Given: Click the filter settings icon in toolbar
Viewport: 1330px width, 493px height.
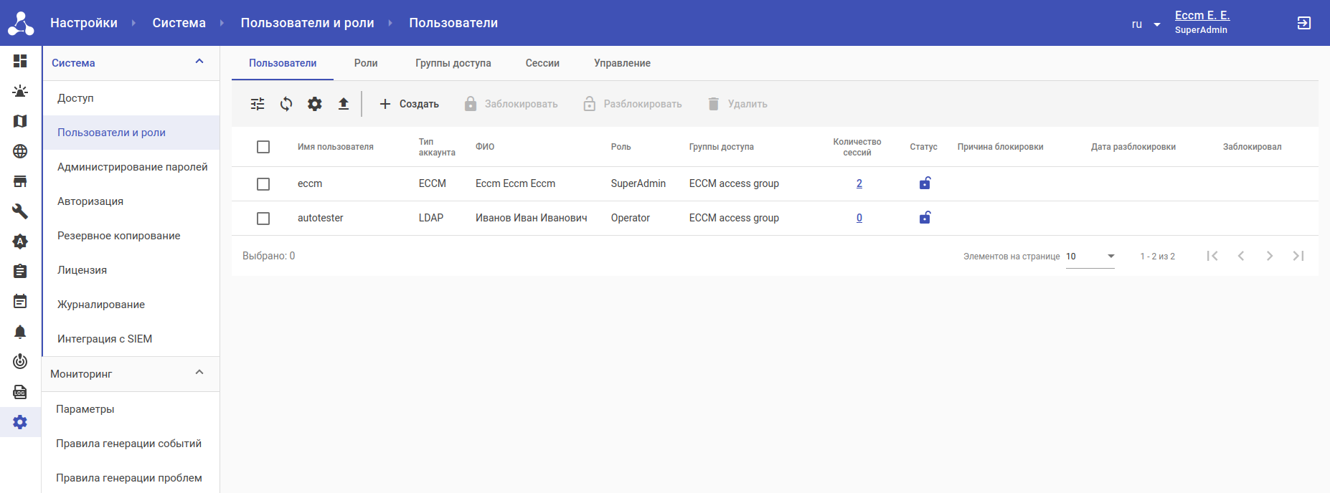Looking at the screenshot, I should click(258, 104).
